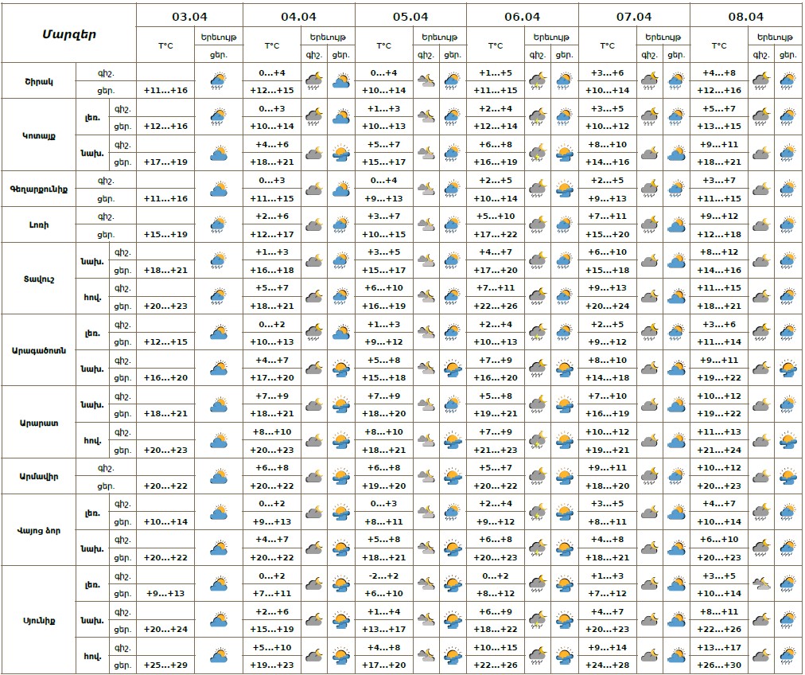This screenshot has width=805, height=675.
Task: Select the -2...+2 temperature cell
Action: pyautogui.click(x=383, y=576)
